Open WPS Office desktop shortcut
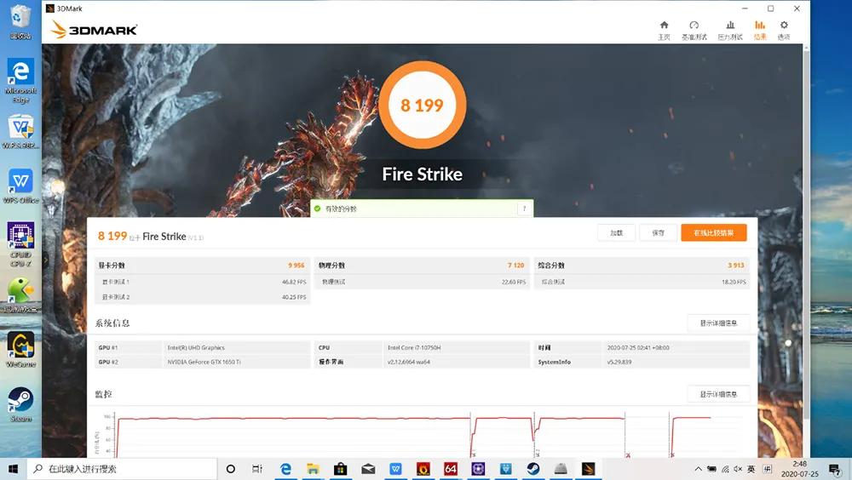 [x=20, y=186]
